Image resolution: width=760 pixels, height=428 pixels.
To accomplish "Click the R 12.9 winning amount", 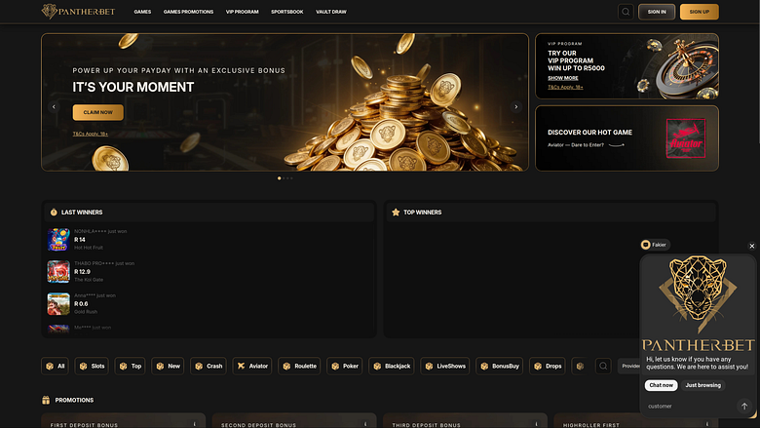I will (x=83, y=272).
